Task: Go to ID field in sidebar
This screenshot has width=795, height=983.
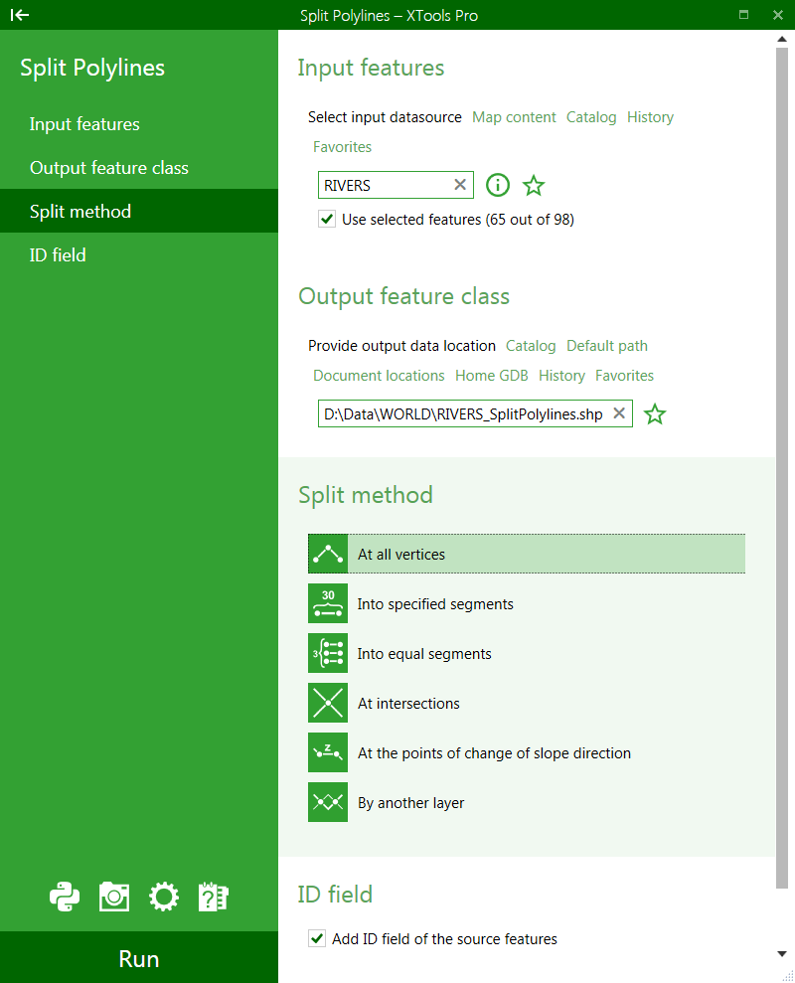Action: (x=58, y=255)
